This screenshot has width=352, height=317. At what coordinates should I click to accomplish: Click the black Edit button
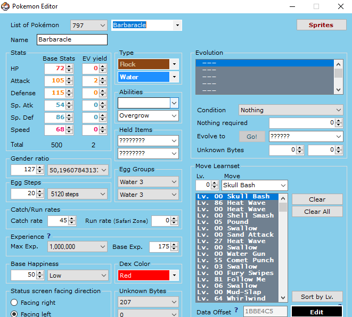316,312
